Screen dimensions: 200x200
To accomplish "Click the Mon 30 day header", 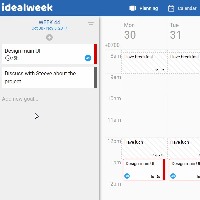I will pyautogui.click(x=130, y=32).
